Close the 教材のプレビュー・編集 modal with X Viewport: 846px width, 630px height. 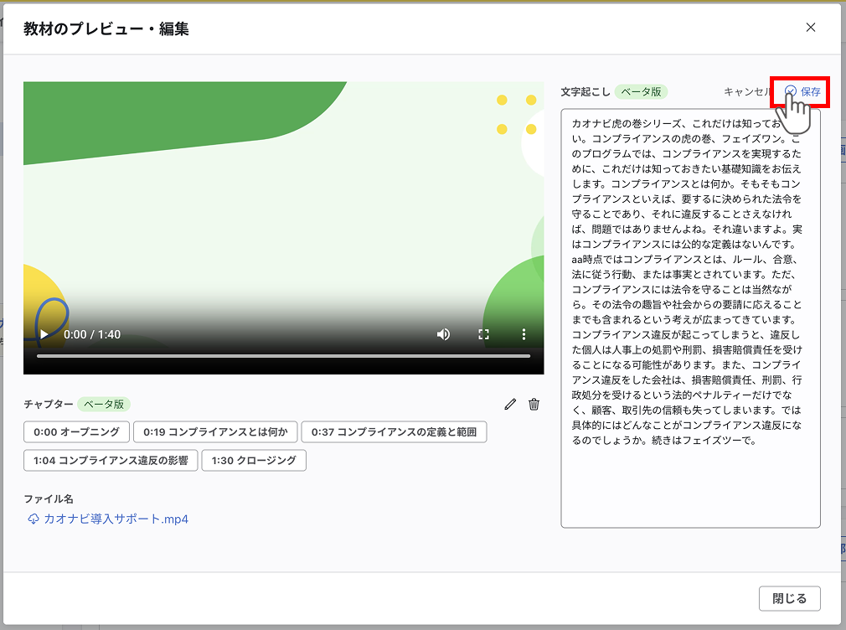pyautogui.click(x=811, y=27)
